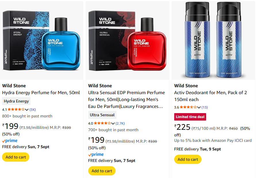The image size is (257, 178).
Task: Click the 4.1 star rating icons
Action: tap(16, 109)
